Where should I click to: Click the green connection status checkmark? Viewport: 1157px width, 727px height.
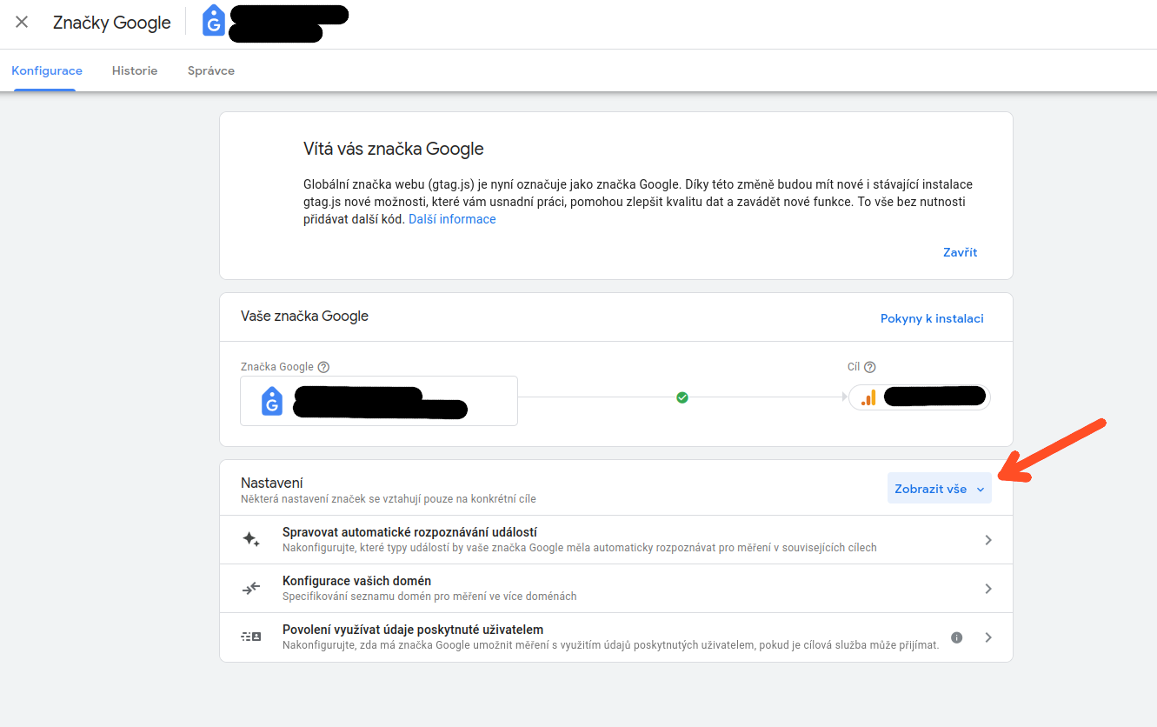click(682, 397)
